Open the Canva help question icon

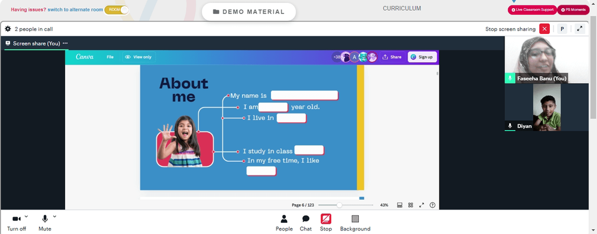[x=432, y=205]
